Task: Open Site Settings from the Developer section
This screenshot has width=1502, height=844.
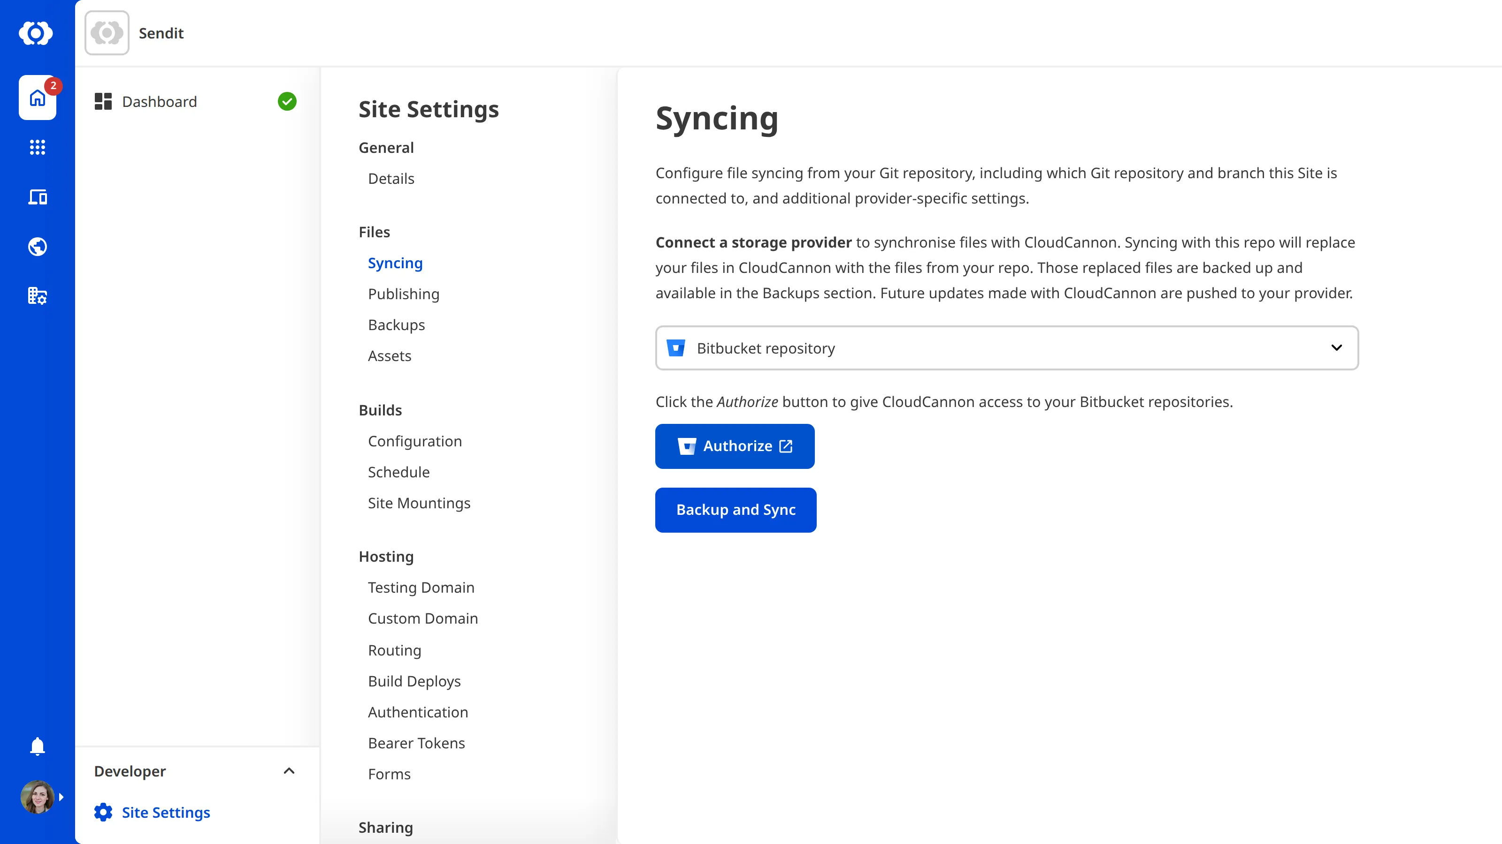Action: 166,812
